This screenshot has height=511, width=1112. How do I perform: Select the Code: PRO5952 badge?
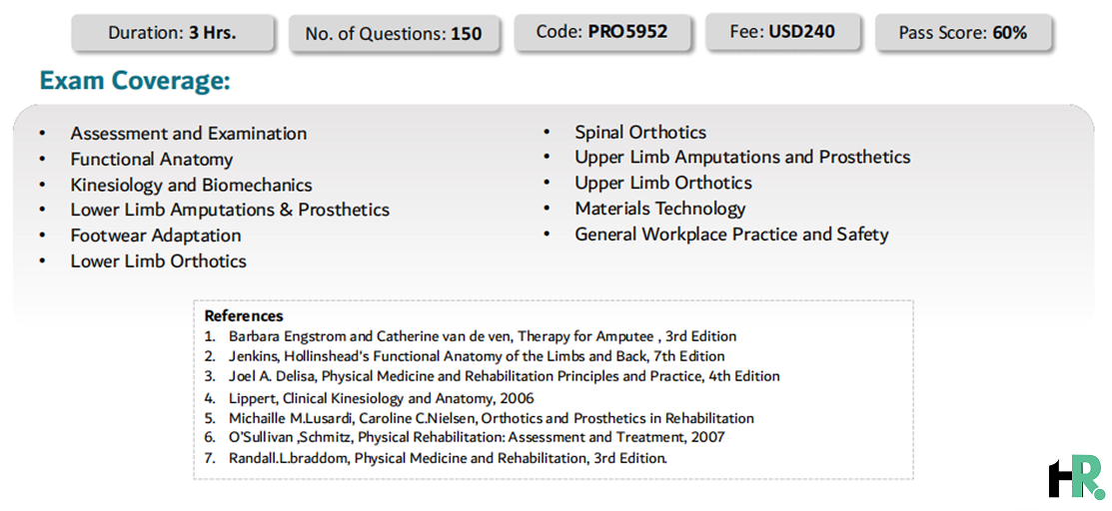601,32
